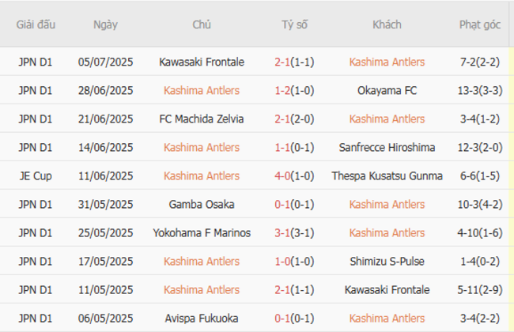Click Shimizu S-Pulse team link

387,261
